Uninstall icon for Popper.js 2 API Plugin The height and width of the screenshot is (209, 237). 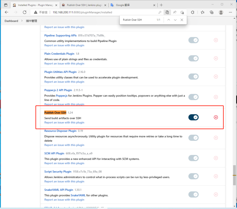pos(216,97)
